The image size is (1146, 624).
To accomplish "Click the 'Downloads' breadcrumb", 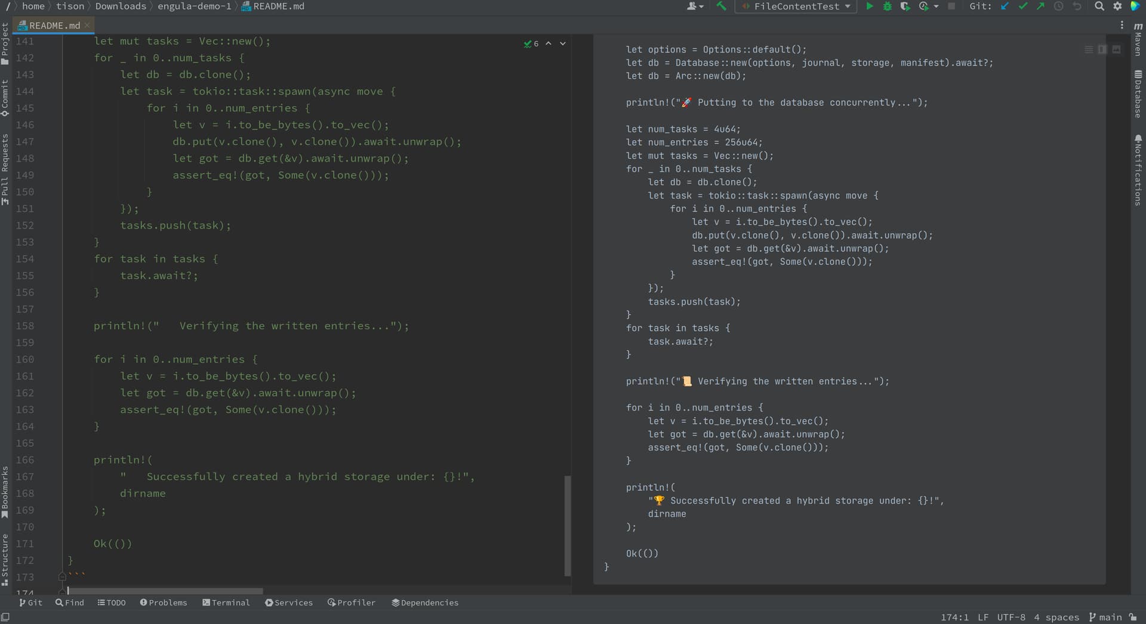I will point(121,6).
